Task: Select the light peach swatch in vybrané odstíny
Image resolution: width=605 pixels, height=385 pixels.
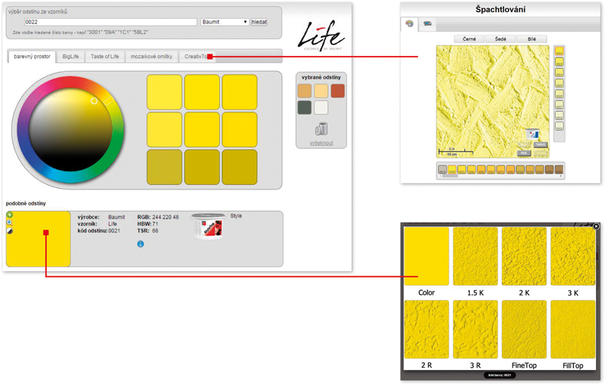Action: 321,91
